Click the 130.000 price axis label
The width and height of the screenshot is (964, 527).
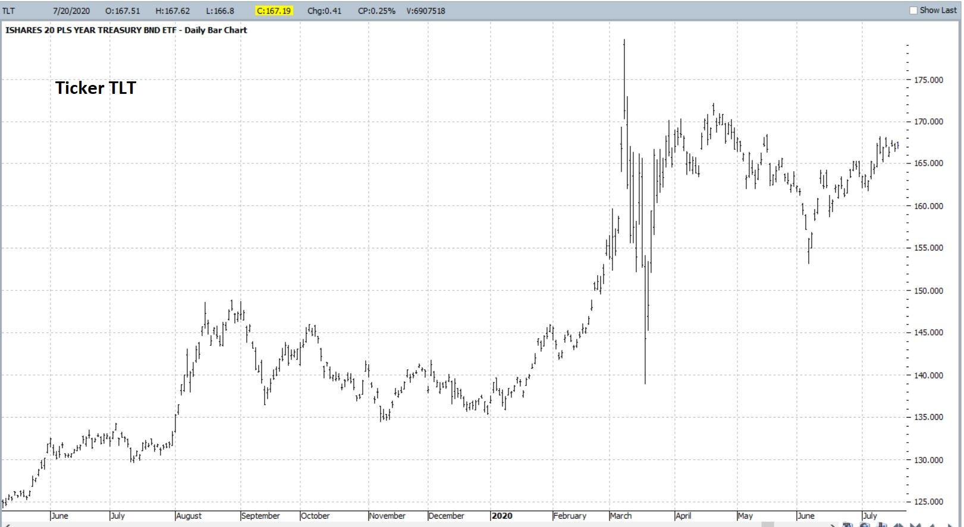click(x=928, y=460)
